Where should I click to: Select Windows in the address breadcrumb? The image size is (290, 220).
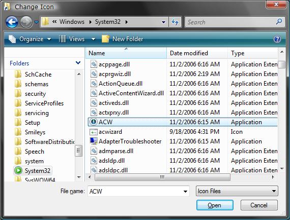click(72, 22)
